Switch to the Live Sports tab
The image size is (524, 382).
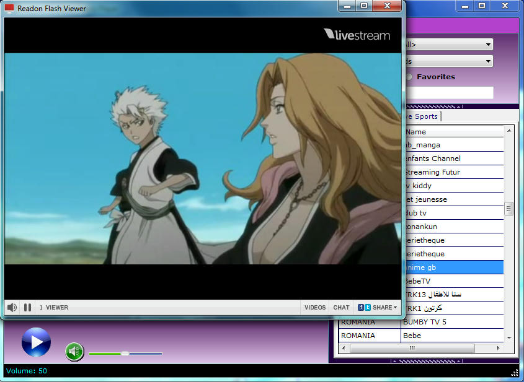[422, 116]
